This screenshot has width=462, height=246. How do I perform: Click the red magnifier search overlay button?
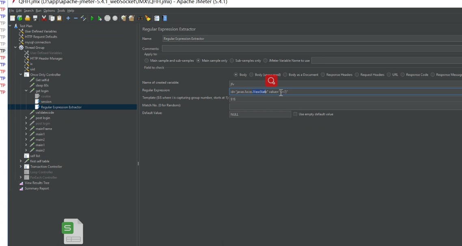271,80
